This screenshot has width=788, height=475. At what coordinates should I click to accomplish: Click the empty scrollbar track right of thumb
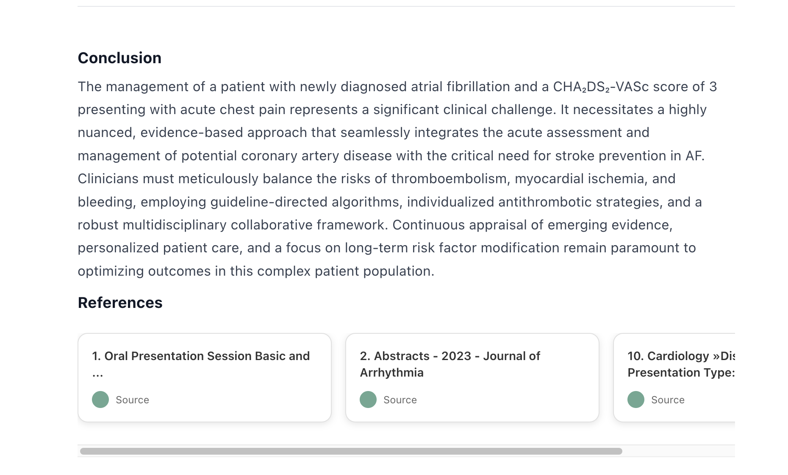(678, 451)
